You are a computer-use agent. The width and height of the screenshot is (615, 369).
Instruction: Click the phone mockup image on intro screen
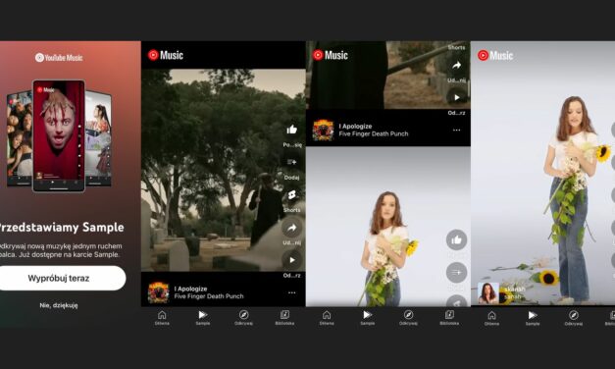[59, 135]
